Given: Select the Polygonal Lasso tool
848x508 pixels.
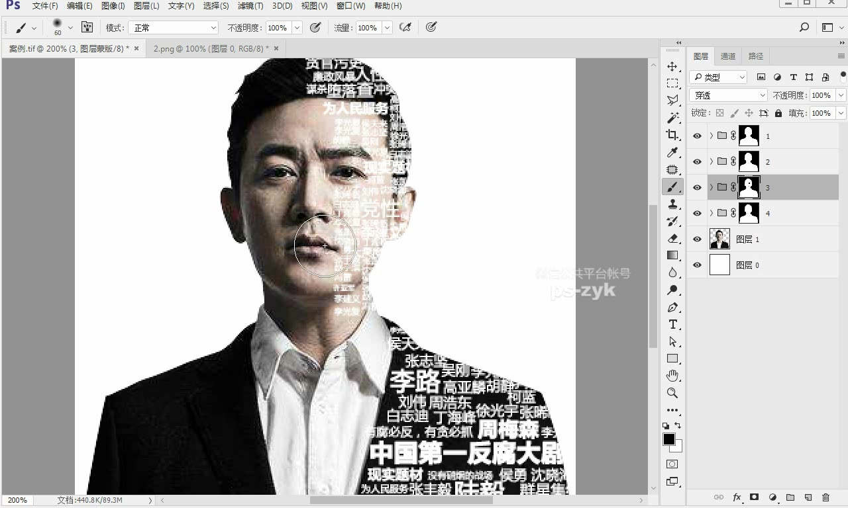Looking at the screenshot, I should tap(672, 101).
